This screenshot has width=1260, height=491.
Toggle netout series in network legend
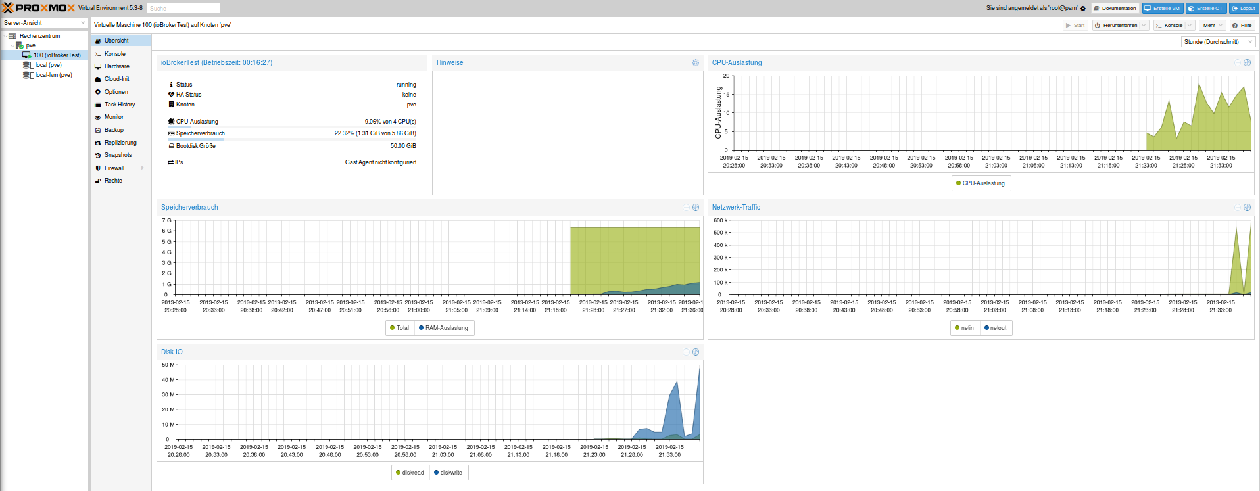996,328
